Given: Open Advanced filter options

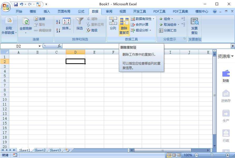Looking at the screenshot, I should (x=92, y=30).
